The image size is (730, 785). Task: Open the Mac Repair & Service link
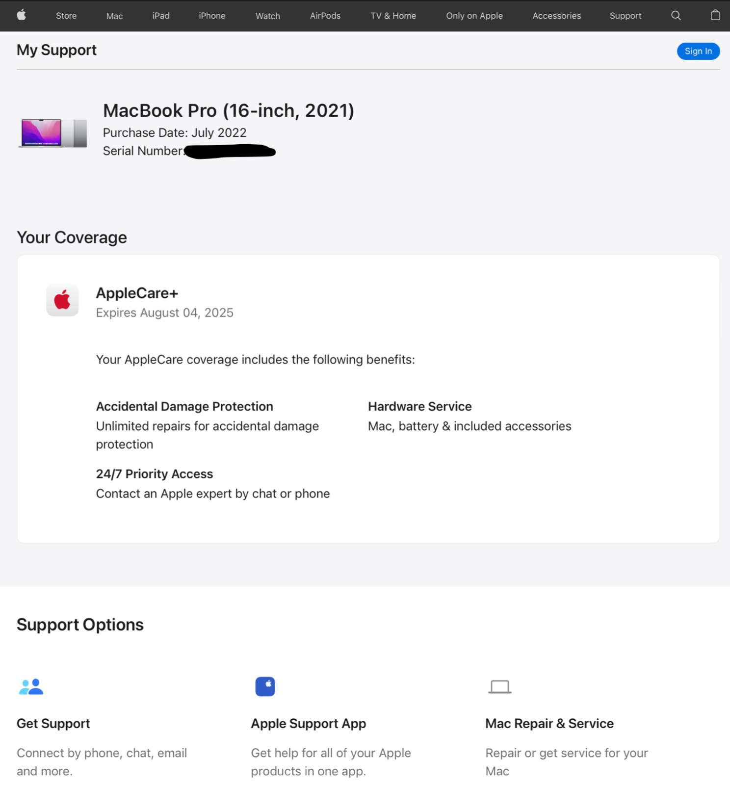point(549,723)
